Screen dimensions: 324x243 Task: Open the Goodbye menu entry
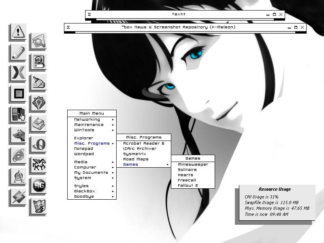[x=92, y=196]
